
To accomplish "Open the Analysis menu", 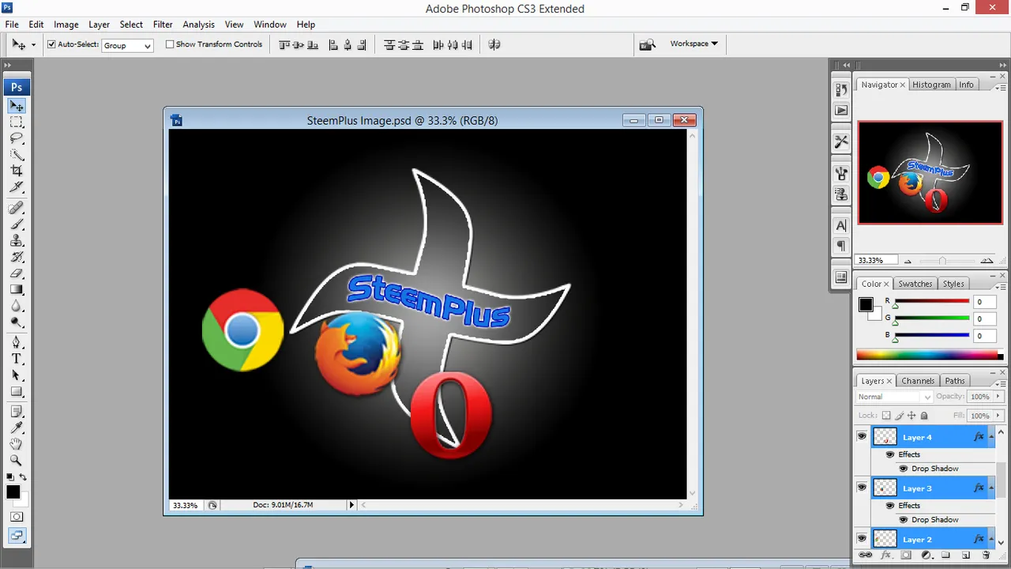I will pyautogui.click(x=198, y=24).
